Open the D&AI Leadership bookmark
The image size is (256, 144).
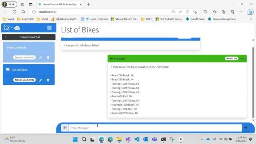point(64,19)
